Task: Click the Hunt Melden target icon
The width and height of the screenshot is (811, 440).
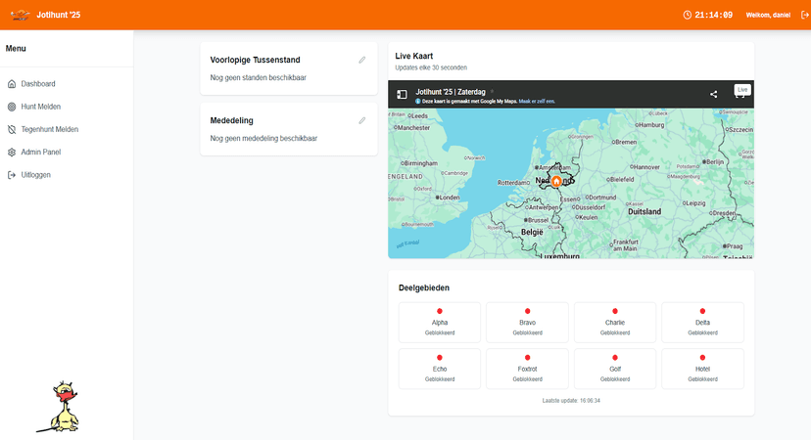Action: coord(12,107)
